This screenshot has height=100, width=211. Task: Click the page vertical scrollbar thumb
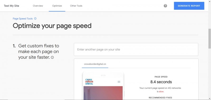pos(209,39)
